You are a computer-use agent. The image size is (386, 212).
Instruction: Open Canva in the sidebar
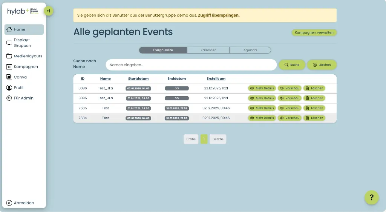pyautogui.click(x=24, y=77)
